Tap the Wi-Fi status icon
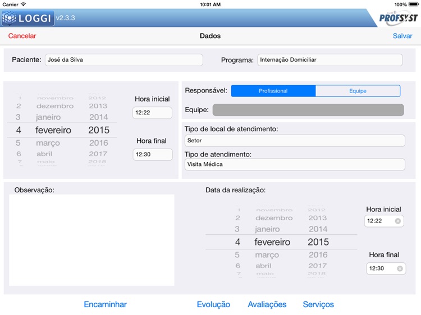Viewport: 421px width, 315px height. (24, 4)
